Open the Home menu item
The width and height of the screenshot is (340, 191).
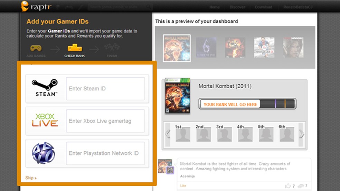215,7
